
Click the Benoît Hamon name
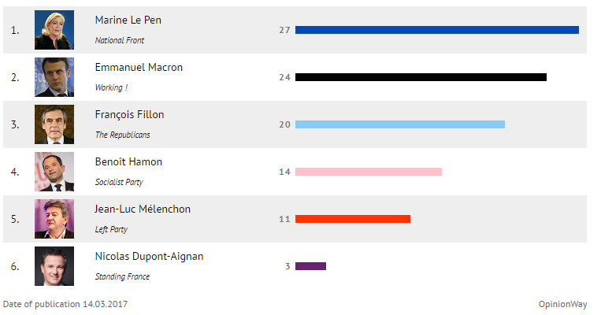point(128,161)
